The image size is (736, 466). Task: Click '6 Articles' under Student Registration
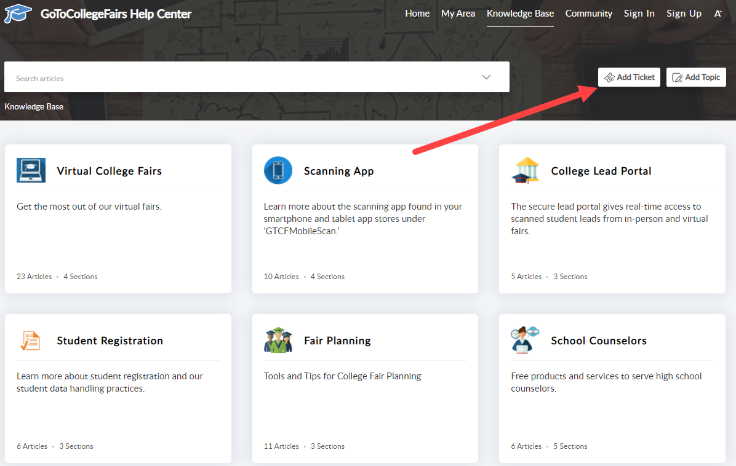coord(32,446)
